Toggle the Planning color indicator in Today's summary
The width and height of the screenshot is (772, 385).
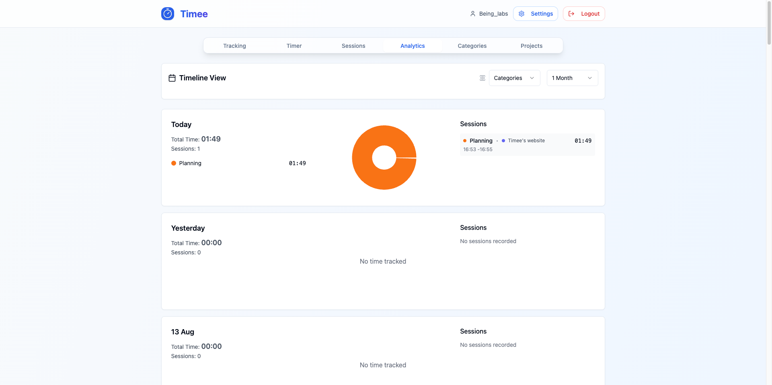point(173,163)
